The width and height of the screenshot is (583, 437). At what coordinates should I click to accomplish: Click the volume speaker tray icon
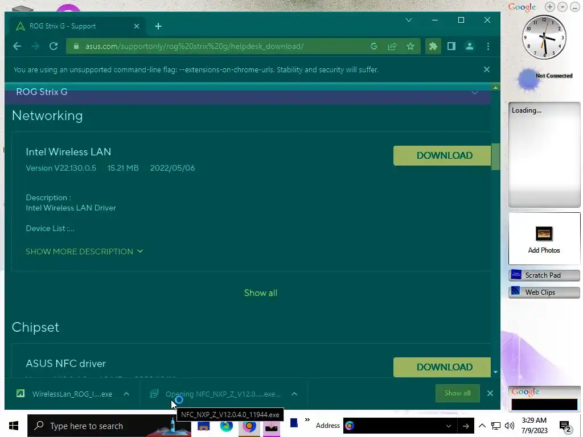click(510, 426)
